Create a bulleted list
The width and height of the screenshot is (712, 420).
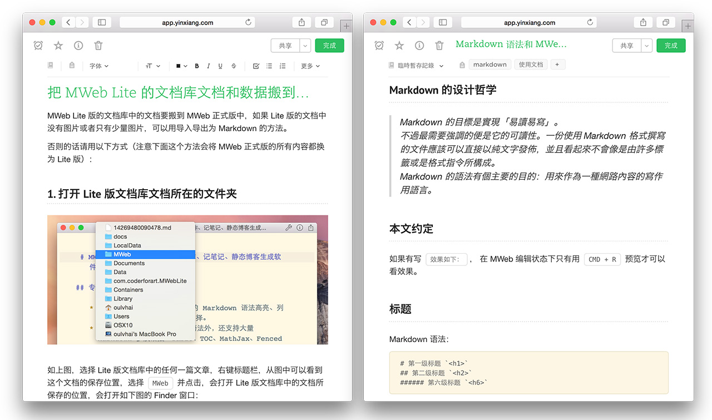(x=269, y=66)
